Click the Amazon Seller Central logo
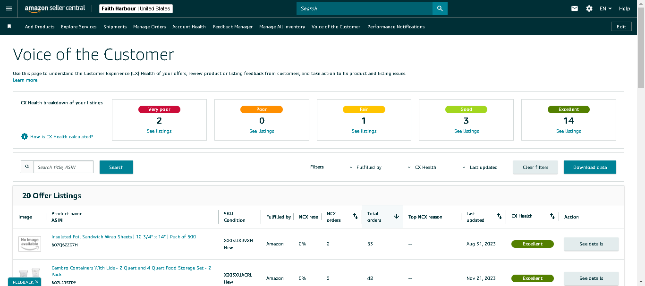 (x=55, y=8)
